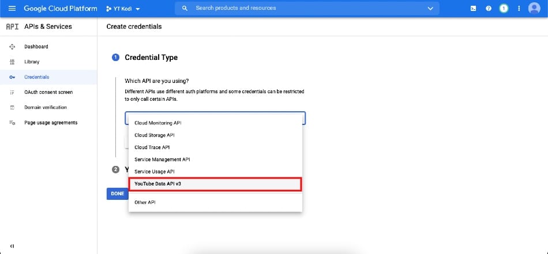Click the Domain verification icon
This screenshot has height=254, width=548.
tap(12, 108)
